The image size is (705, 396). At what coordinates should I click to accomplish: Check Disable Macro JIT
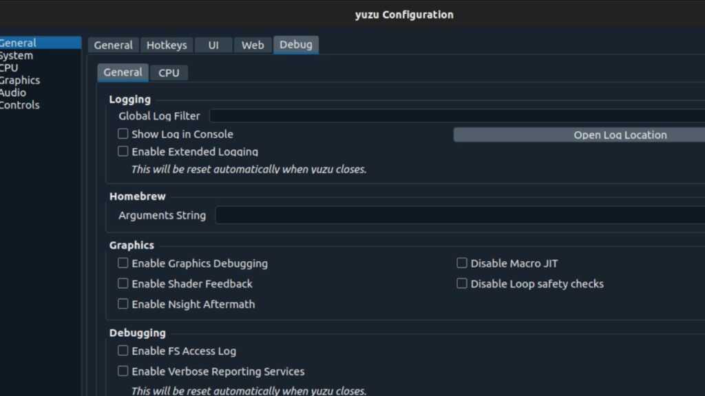(462, 263)
